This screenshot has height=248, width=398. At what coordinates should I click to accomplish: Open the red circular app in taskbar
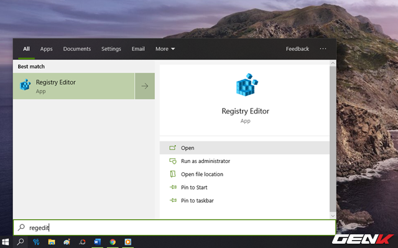(x=82, y=242)
